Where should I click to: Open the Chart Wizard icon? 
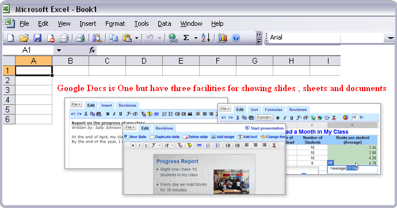pos(222,38)
